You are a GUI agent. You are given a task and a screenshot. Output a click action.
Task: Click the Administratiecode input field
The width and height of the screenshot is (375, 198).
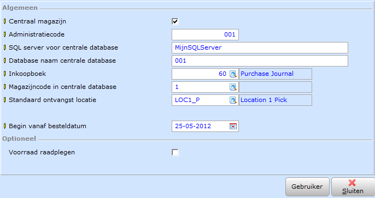(205, 34)
